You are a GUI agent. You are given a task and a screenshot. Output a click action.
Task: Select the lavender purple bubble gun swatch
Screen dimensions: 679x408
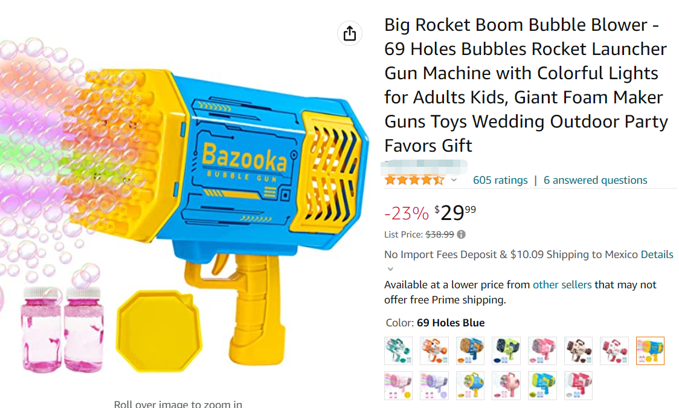click(434, 386)
